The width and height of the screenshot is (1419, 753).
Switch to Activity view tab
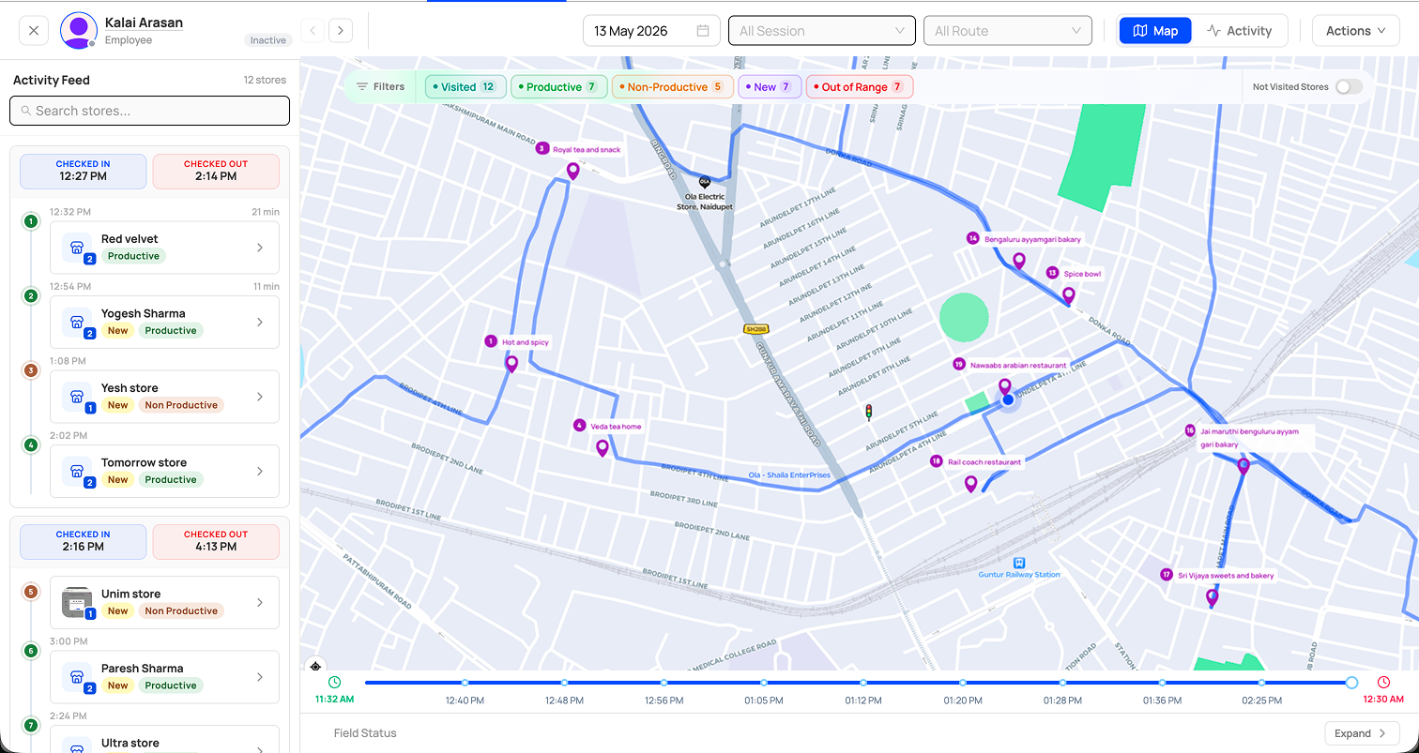pyautogui.click(x=1239, y=31)
